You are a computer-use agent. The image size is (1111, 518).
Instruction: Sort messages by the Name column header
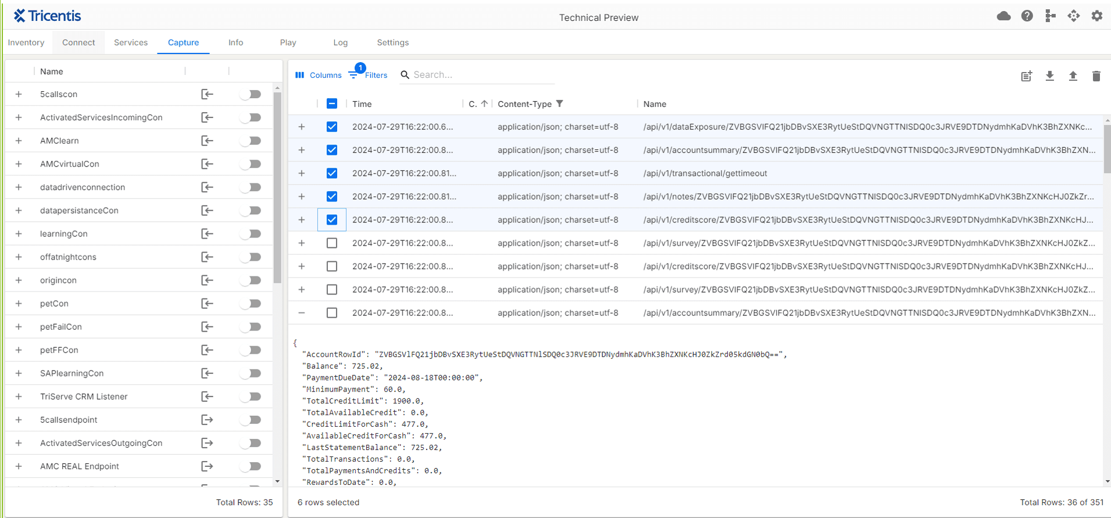click(655, 104)
